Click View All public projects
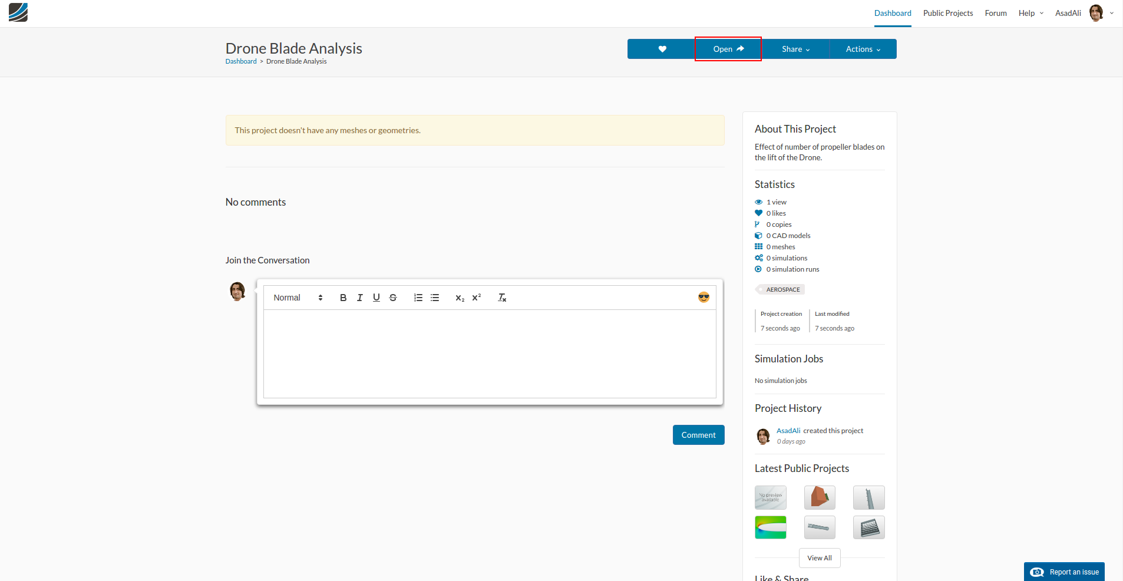 (x=820, y=558)
